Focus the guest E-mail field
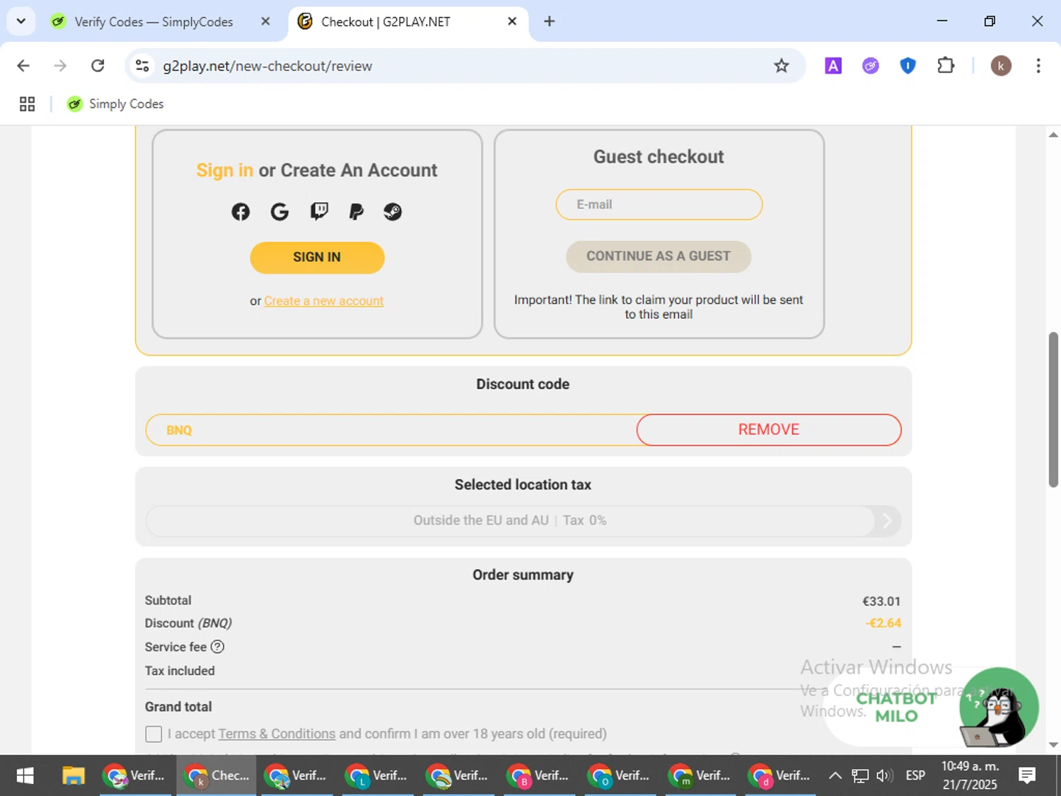The height and width of the screenshot is (796, 1061). click(659, 204)
